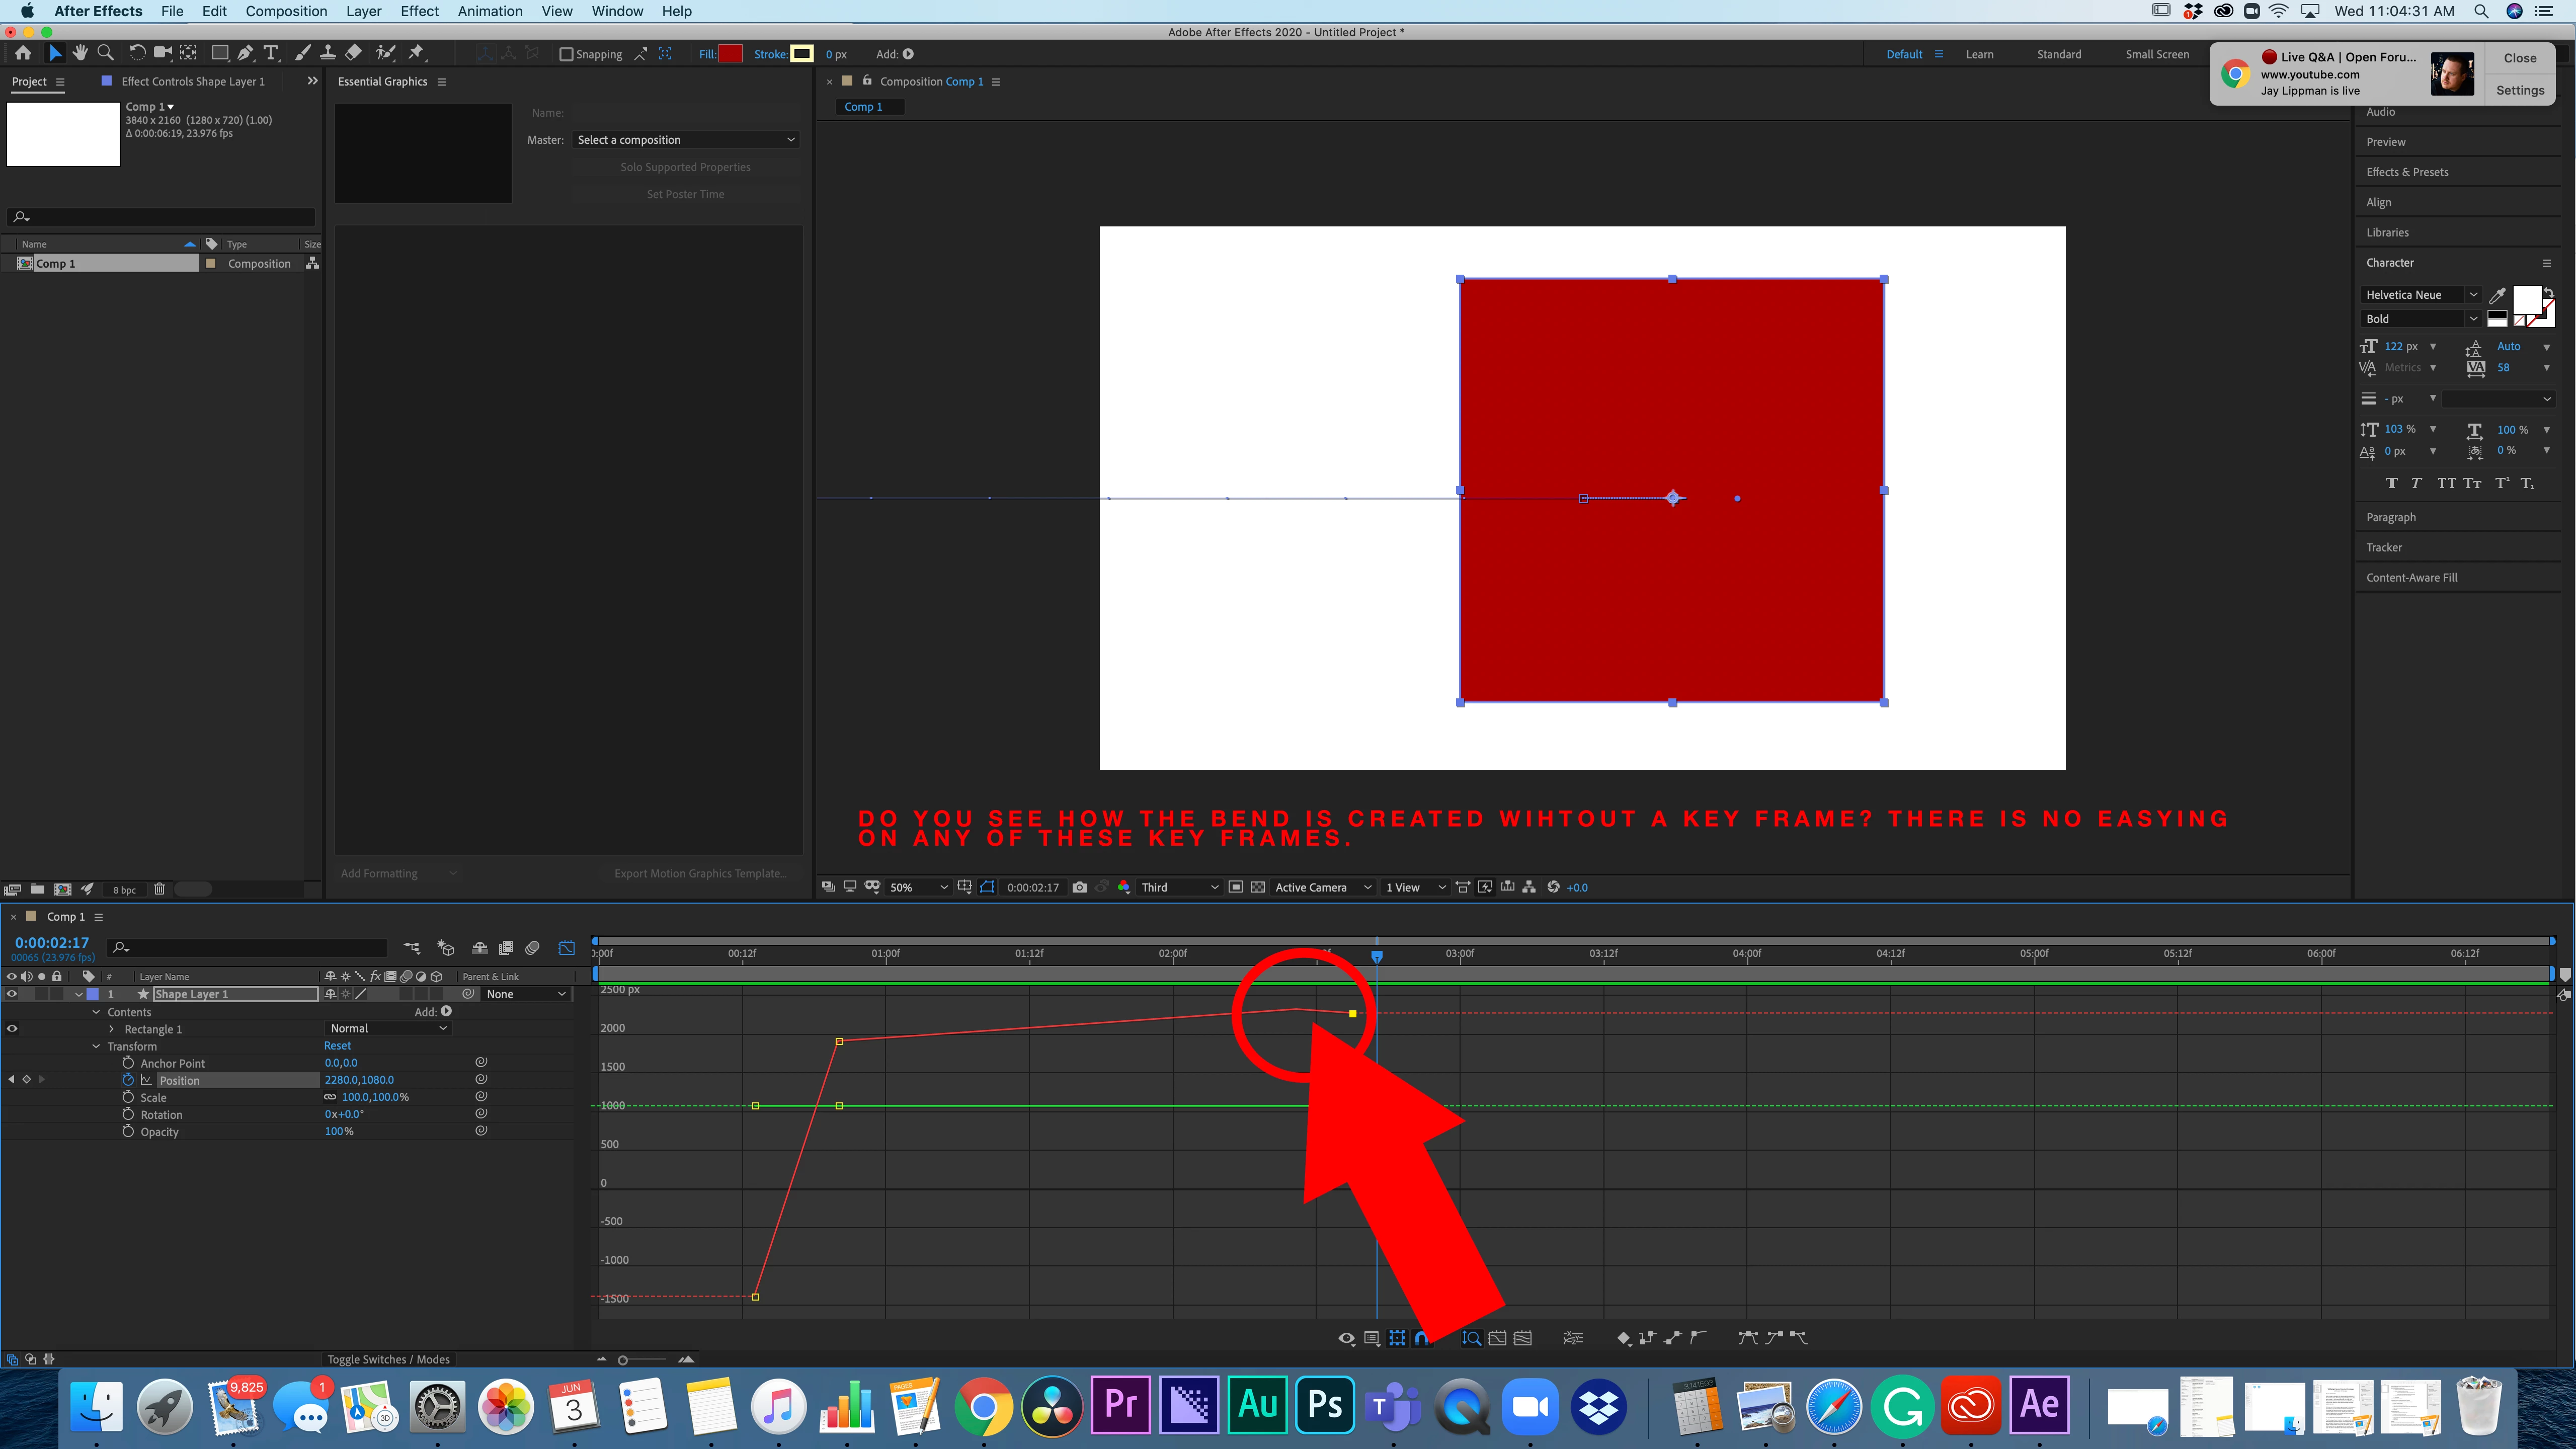Click Toggle Switches / Modes button

388,1359
